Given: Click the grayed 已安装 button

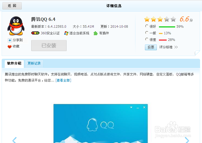Looking at the screenshot, I should pyautogui.click(x=49, y=46).
